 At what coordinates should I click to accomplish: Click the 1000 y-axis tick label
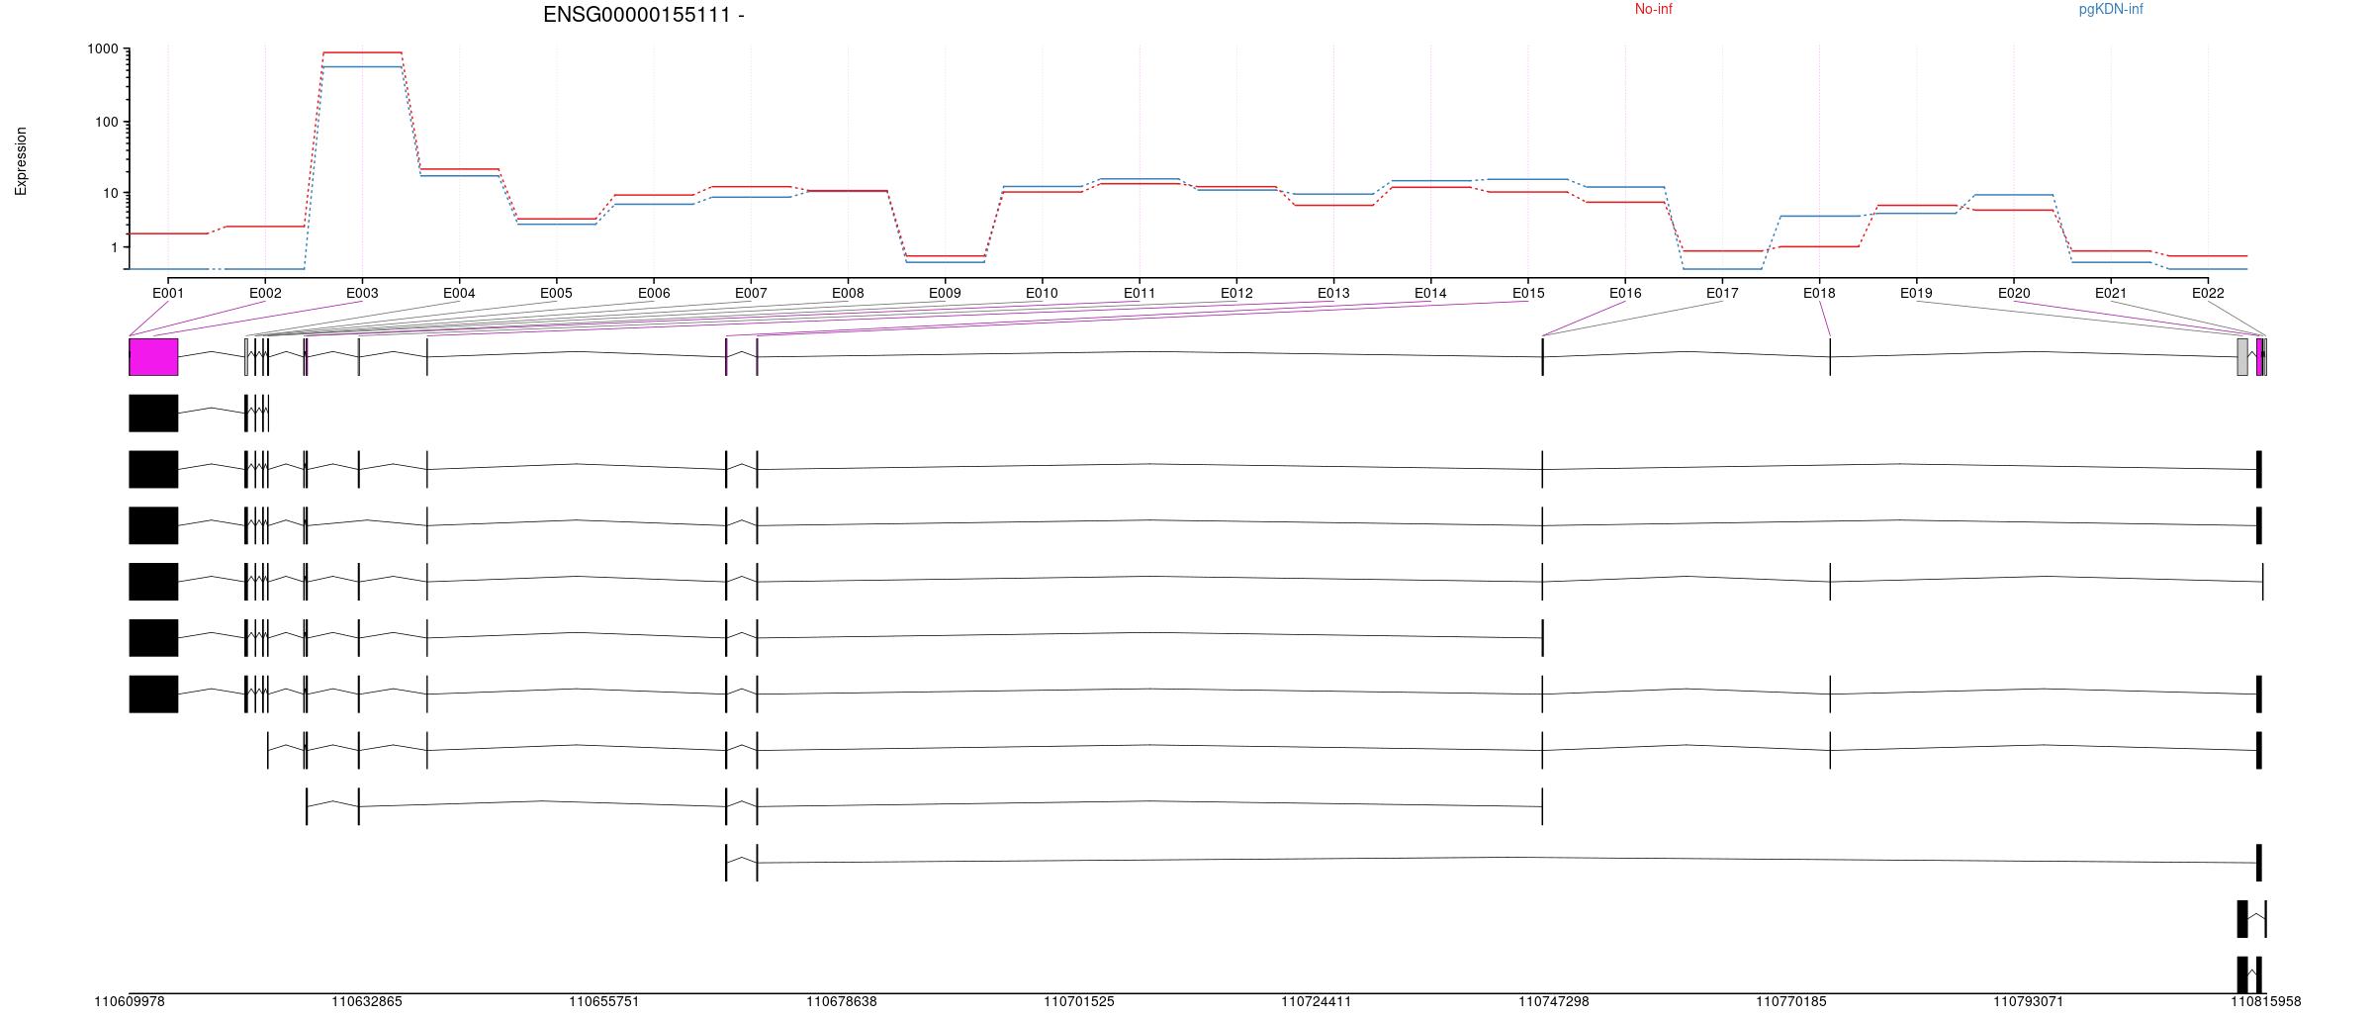click(x=103, y=49)
